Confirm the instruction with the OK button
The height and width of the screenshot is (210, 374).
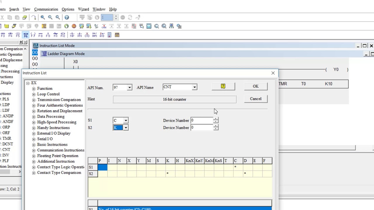tap(256, 86)
